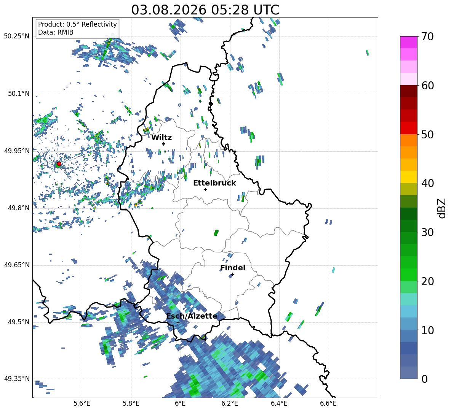The height and width of the screenshot is (411, 451).
Task: Click the Findel station cross marker
Action: (x=232, y=274)
